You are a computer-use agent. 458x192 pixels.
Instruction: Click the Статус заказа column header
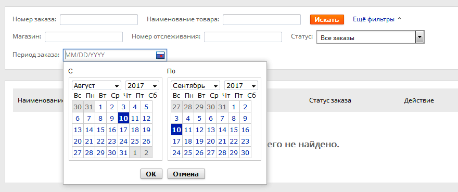pos(330,100)
